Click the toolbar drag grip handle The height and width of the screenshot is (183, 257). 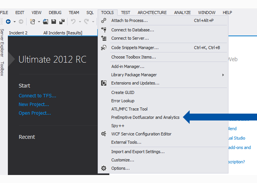pyautogui.click(x=2, y=21)
